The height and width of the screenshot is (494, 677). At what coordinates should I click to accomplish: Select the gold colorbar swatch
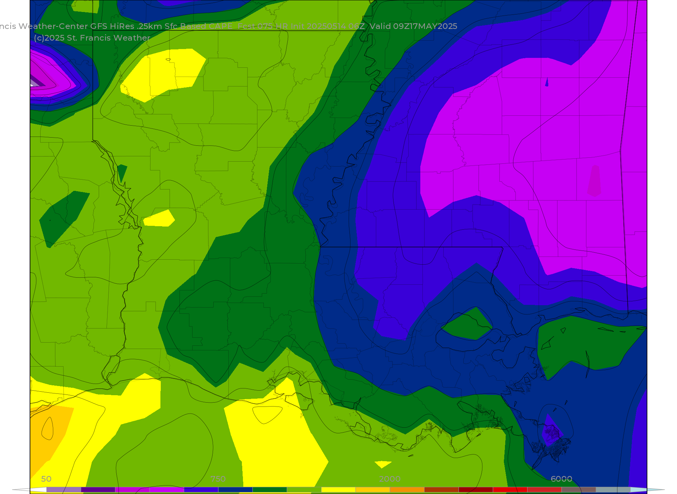pos(373,490)
